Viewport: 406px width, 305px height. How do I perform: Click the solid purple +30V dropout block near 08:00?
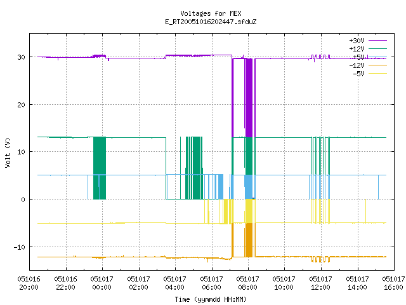[x=249, y=98]
